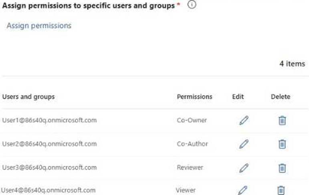The height and width of the screenshot is (195, 309).
Task: Edit permissions for User1
Action: click(x=243, y=120)
